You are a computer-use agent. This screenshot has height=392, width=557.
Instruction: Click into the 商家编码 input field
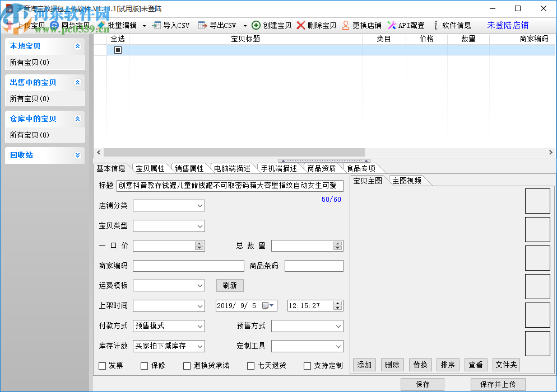click(188, 266)
